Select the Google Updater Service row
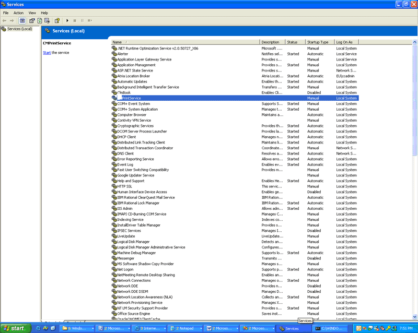Image resolution: width=418 pixels, height=333 pixels. tap(235, 175)
